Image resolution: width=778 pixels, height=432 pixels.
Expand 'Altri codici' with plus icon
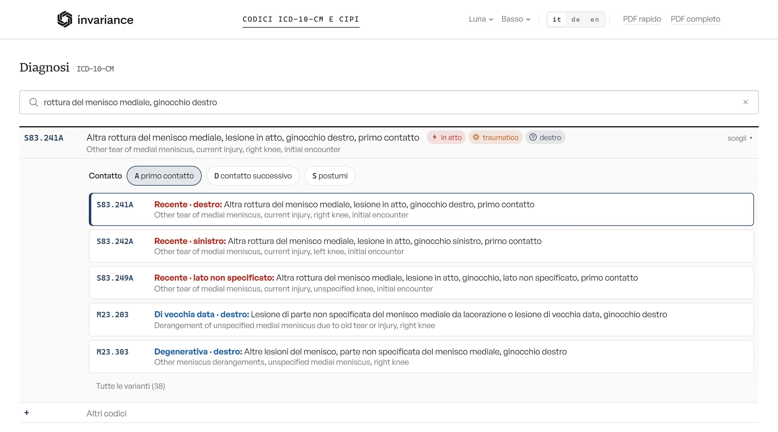27,413
